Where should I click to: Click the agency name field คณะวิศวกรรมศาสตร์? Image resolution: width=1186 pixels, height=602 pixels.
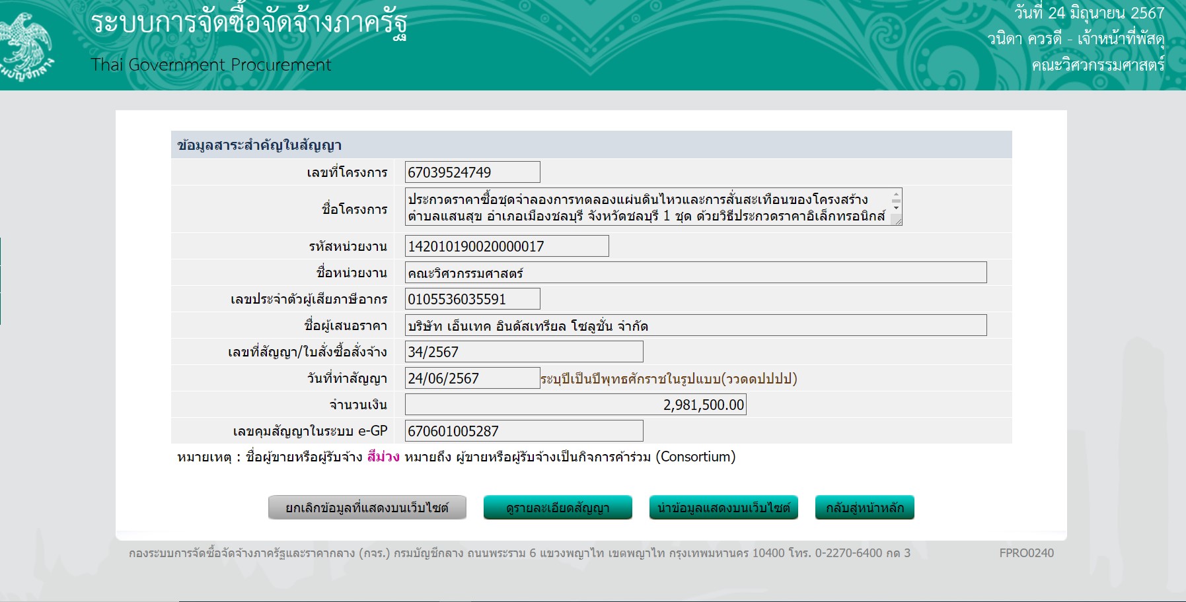[695, 273]
